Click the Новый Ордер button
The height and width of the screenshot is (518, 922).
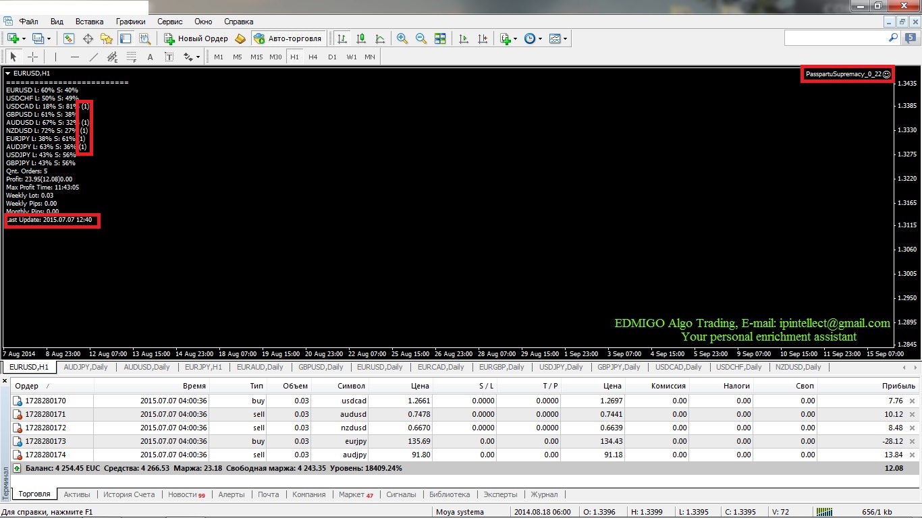tap(196, 38)
